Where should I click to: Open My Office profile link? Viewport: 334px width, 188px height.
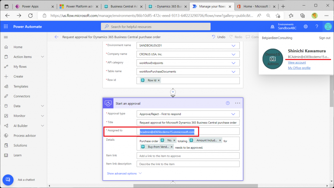(x=299, y=68)
